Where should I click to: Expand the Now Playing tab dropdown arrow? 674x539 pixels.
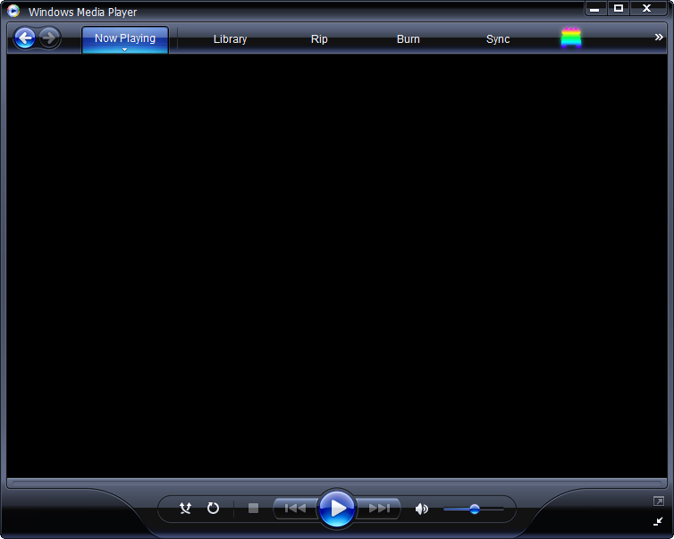pyautogui.click(x=124, y=49)
